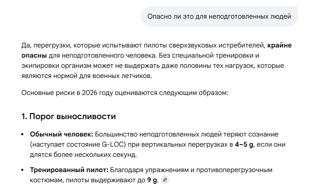The width and height of the screenshot is (318, 195).
Task: Click the bold text "крайне опасны"
Action: tap(279, 45)
